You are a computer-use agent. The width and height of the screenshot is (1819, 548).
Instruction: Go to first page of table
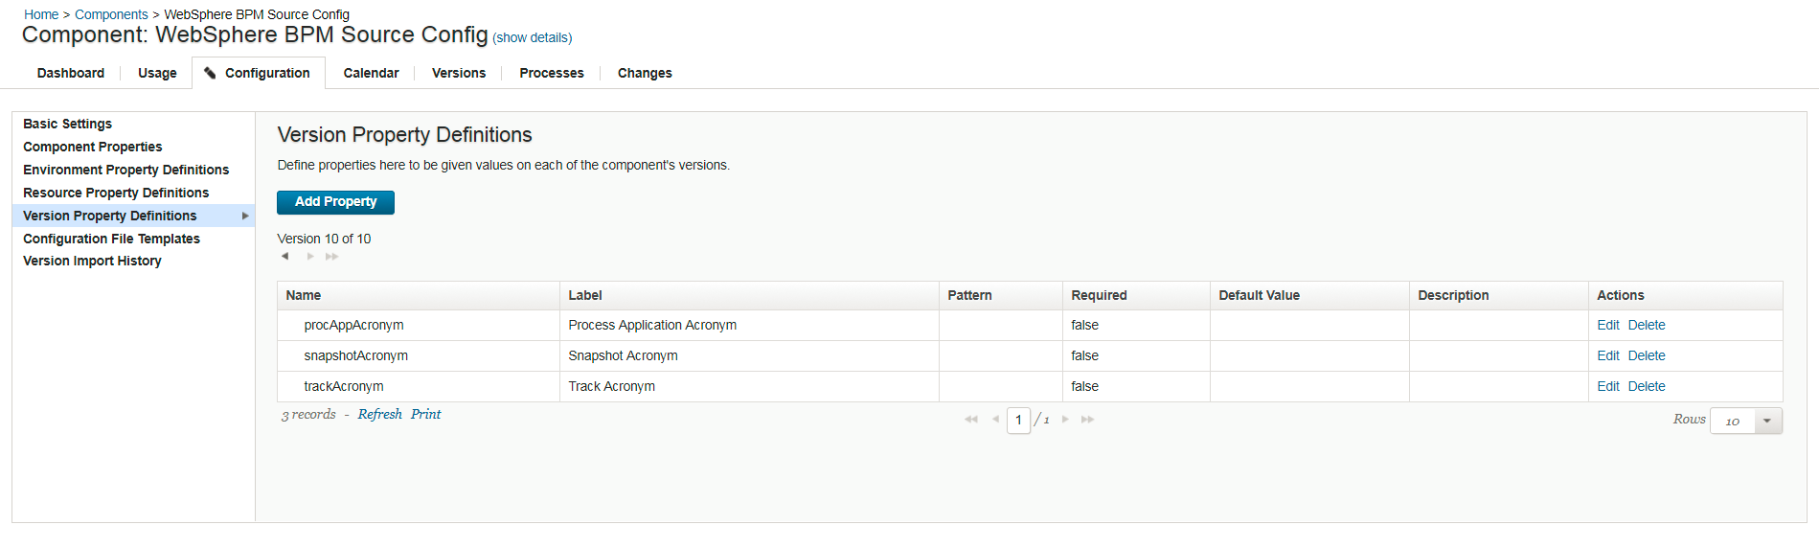click(971, 420)
